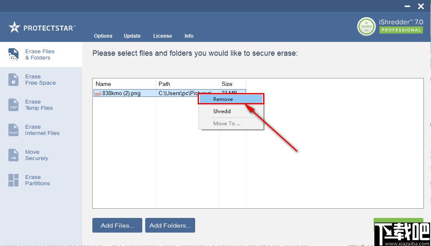Open the Update menu
The height and width of the screenshot is (246, 431).
pyautogui.click(x=132, y=36)
